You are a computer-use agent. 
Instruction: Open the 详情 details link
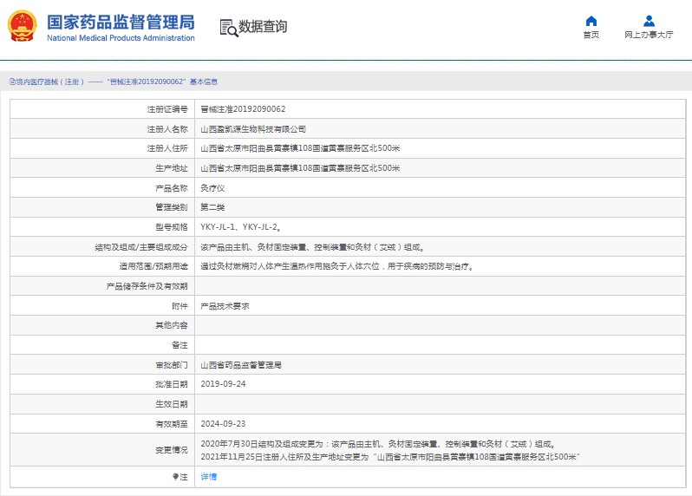click(x=209, y=477)
